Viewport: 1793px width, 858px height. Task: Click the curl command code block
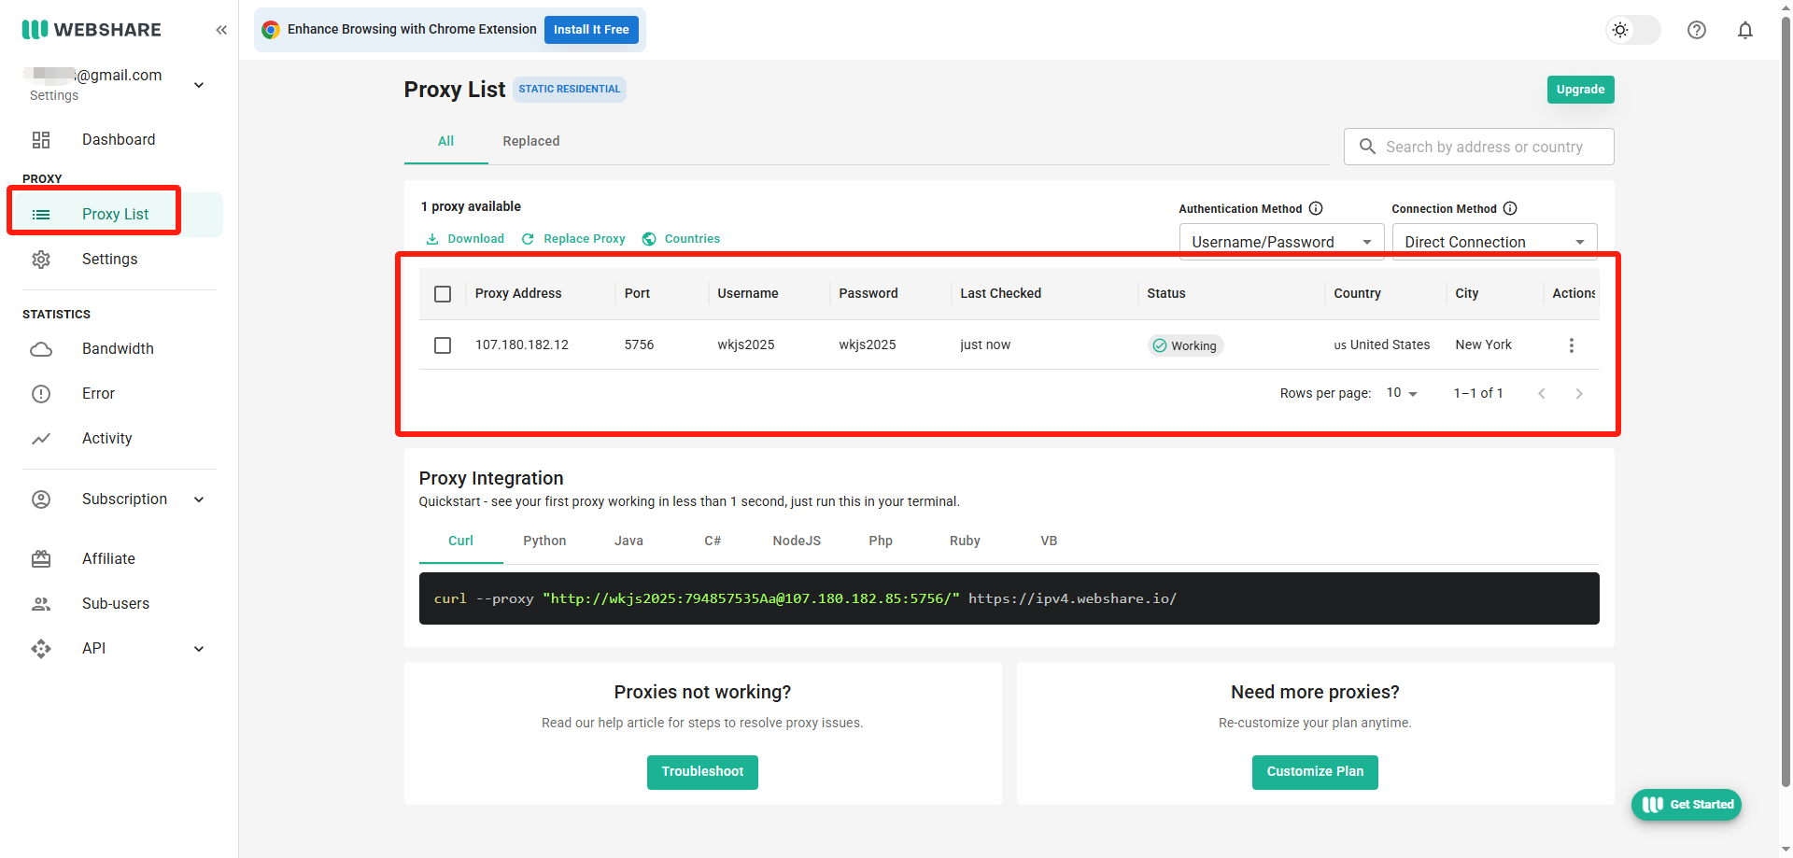tap(1009, 598)
